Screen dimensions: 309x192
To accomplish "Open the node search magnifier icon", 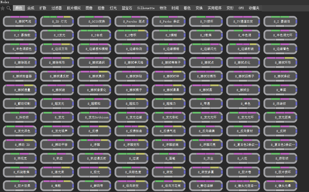I will 9,8.
